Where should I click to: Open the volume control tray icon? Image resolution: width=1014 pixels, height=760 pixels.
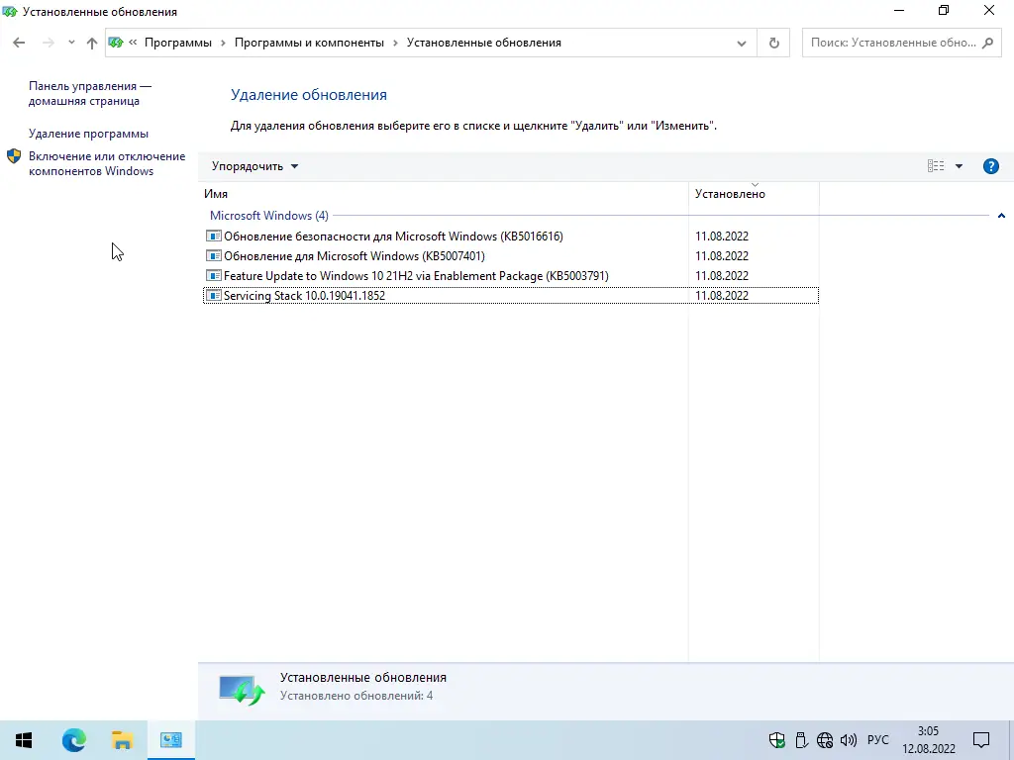[x=848, y=740]
